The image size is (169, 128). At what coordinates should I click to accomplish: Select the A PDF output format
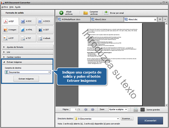[x=10, y=21]
